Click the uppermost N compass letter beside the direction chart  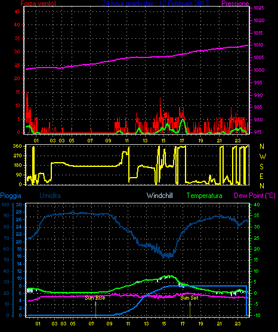262,147
